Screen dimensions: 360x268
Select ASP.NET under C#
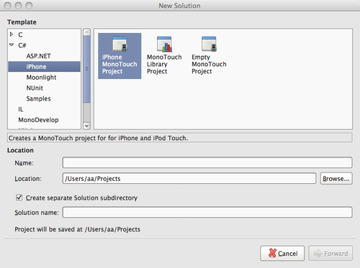(38, 56)
